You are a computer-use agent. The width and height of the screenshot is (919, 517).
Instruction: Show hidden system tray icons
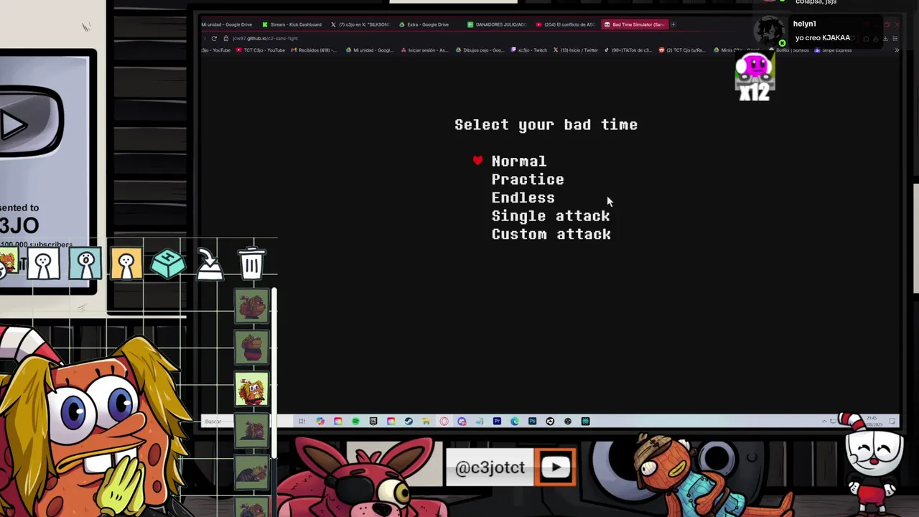tap(824, 421)
